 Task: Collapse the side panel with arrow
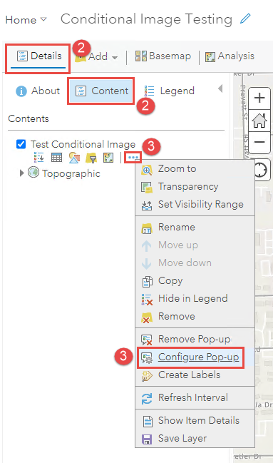tap(220, 88)
